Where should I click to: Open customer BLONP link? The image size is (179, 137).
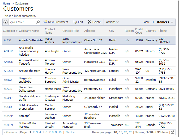8,98
